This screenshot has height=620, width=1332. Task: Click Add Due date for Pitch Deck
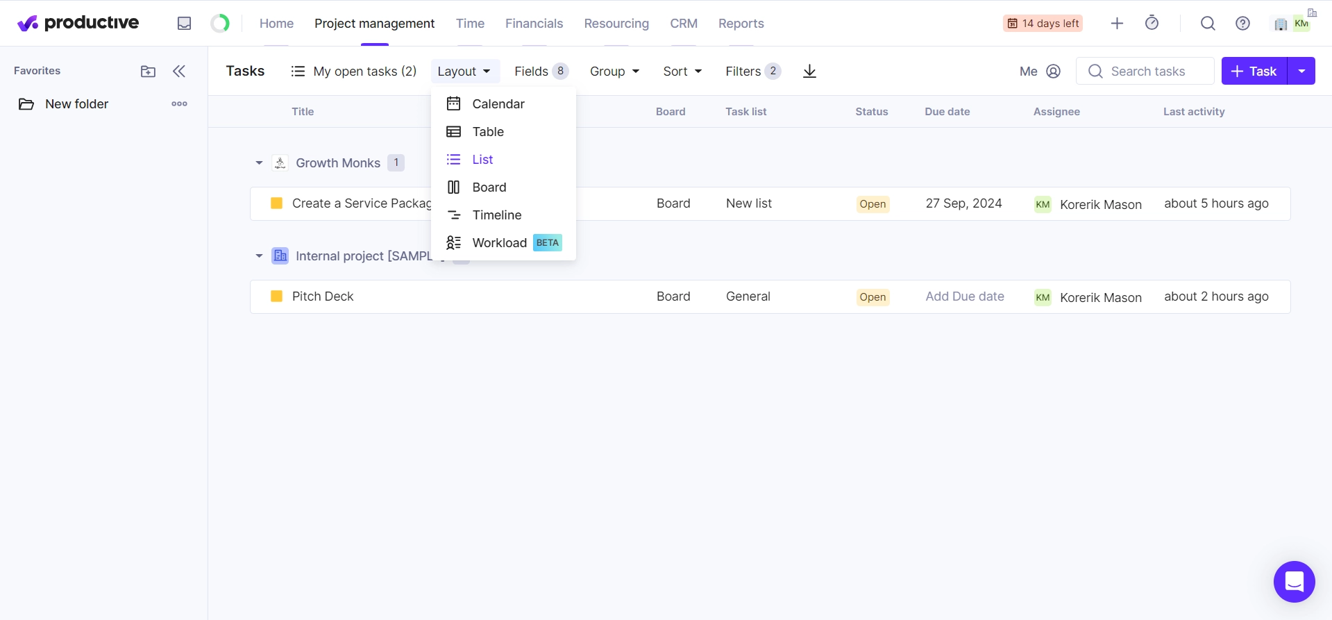pyautogui.click(x=964, y=296)
